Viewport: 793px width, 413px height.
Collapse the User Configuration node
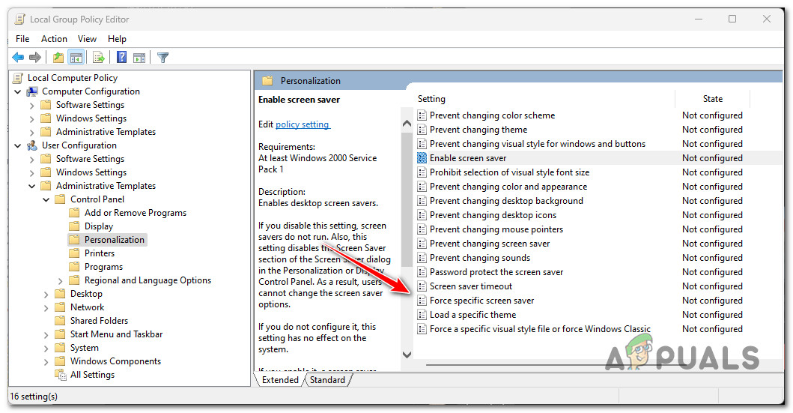[x=18, y=145]
